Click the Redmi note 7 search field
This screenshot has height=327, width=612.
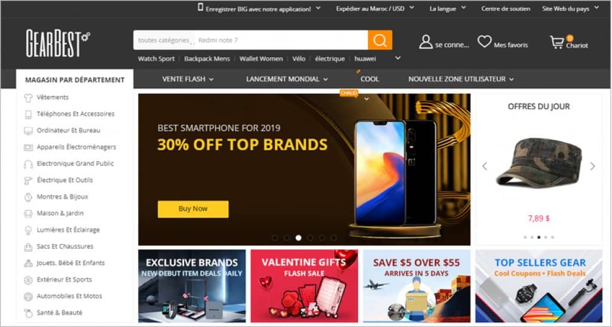tap(281, 40)
